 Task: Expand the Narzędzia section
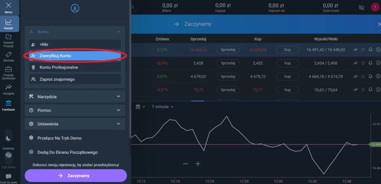118,96
